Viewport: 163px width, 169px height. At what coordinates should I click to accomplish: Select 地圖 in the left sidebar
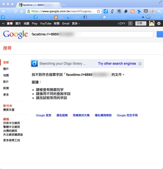[6, 75]
